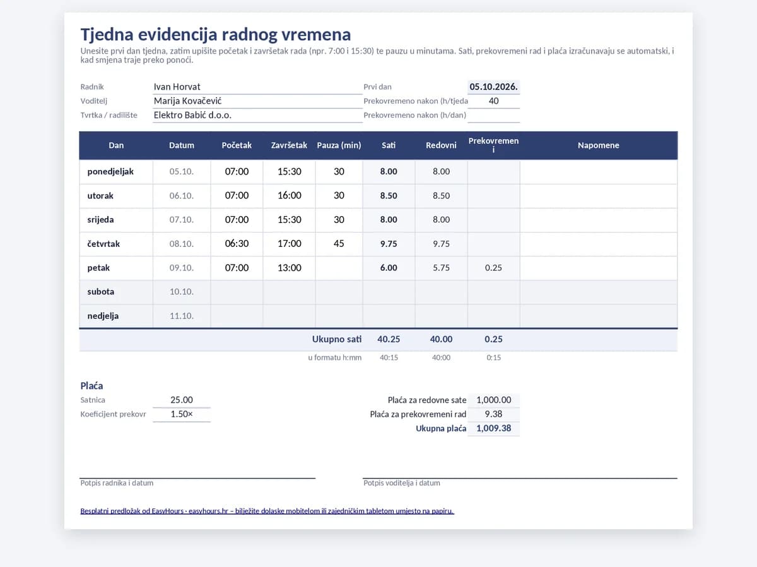Click the Potpis voditelja i datum label
This screenshot has height=567, width=757.
point(402,483)
